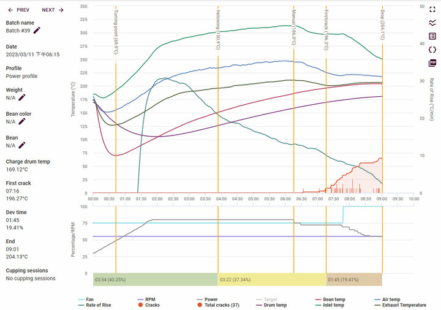Toggle the Exhaust Temperature legend entry
This screenshot has height=310, width=441.
(x=401, y=305)
